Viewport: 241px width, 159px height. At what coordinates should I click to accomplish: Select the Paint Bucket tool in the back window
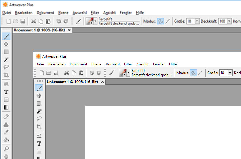tap(6, 140)
